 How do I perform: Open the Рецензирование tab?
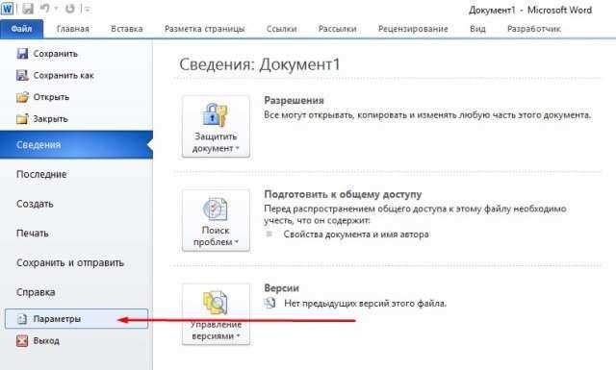[413, 29]
